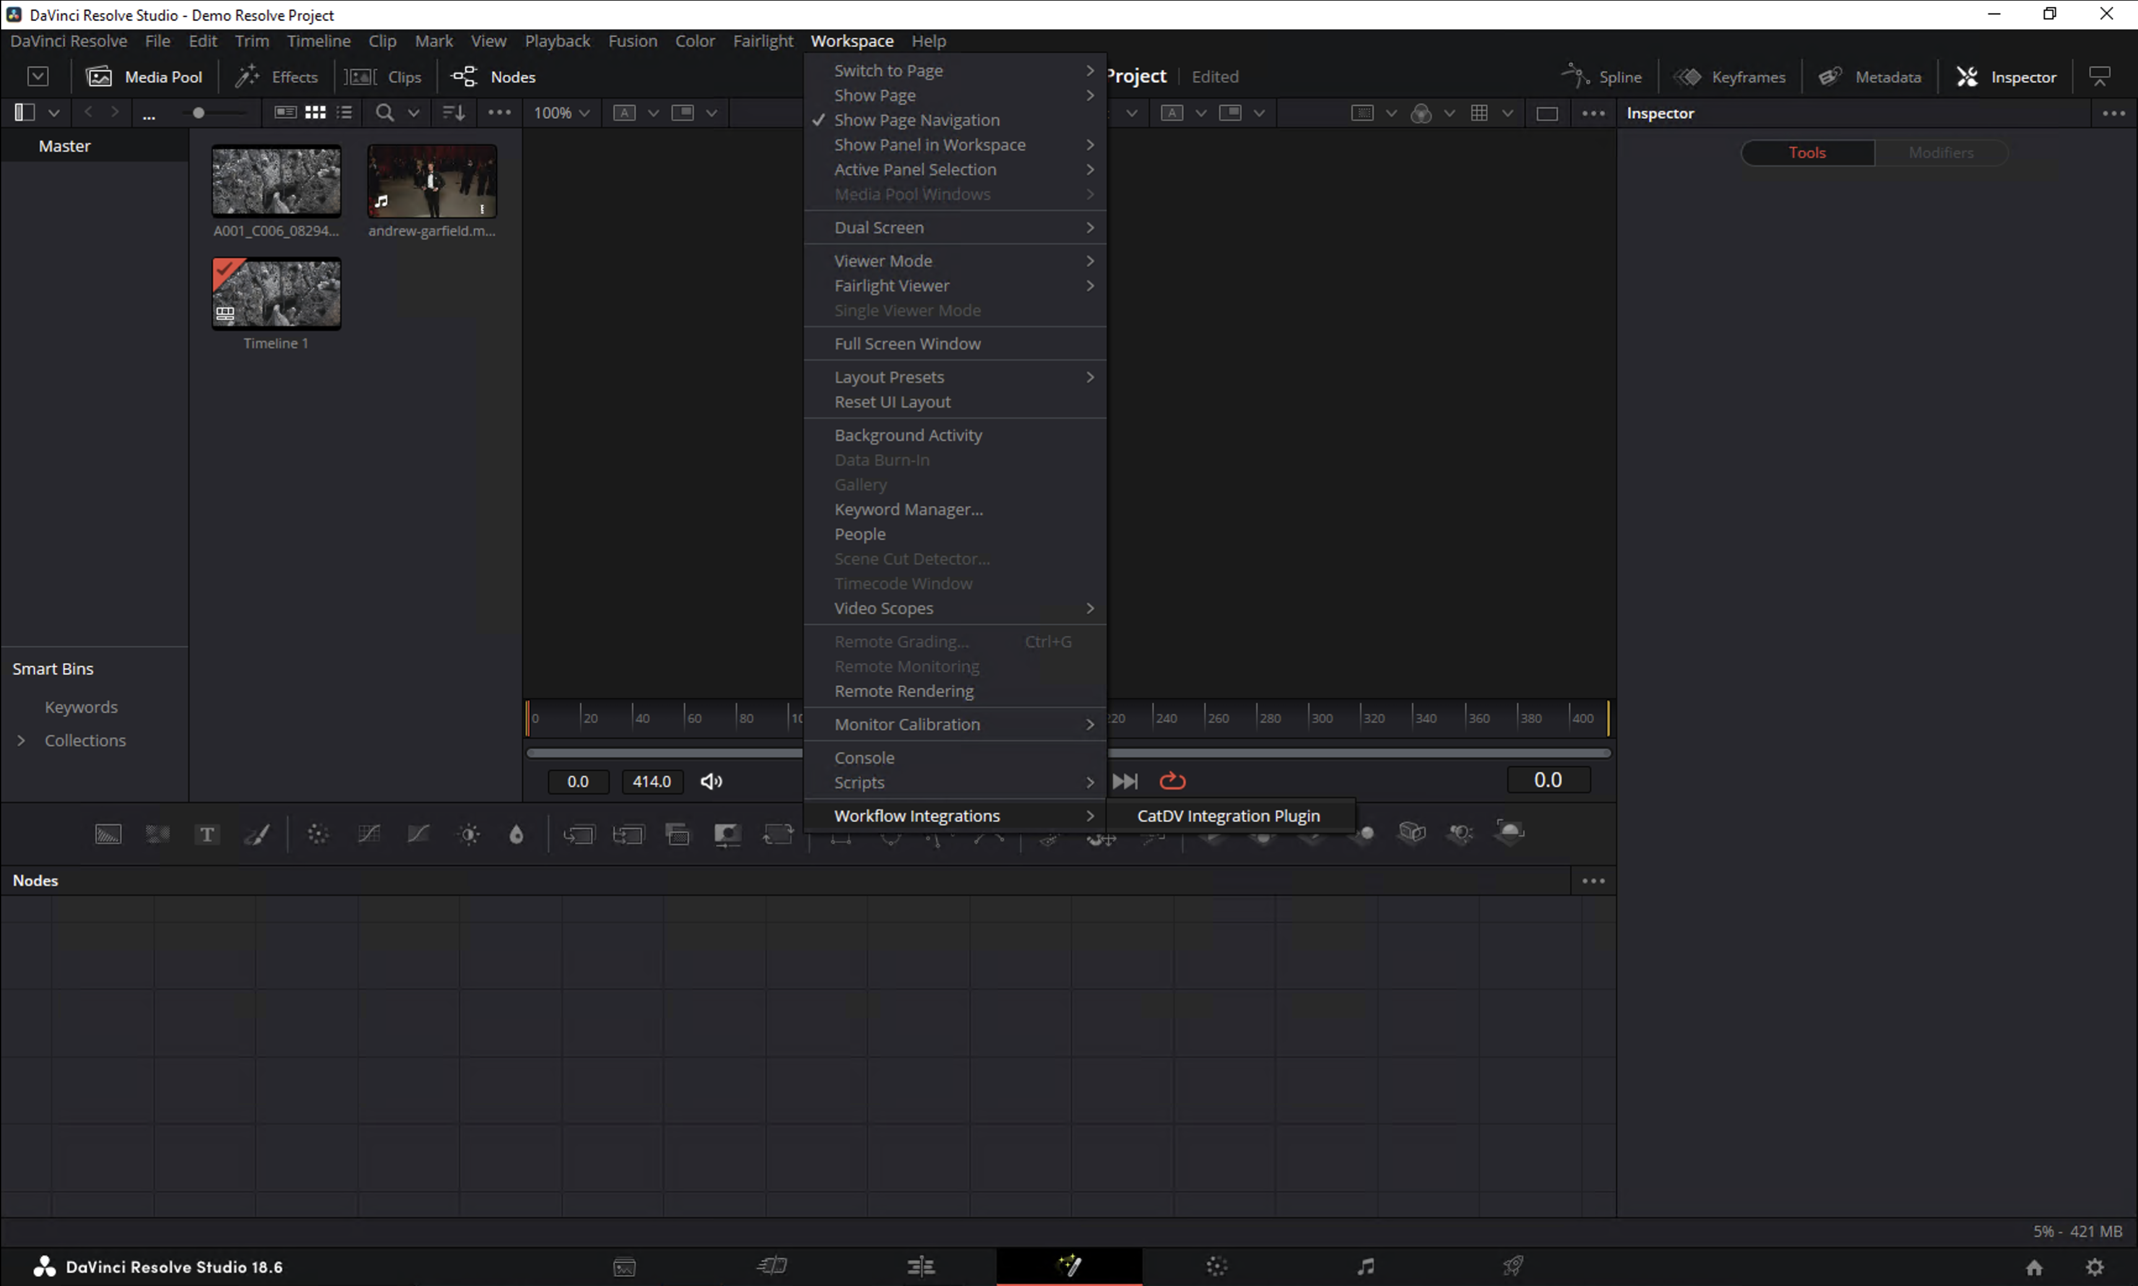Add a Blur (droplet icon) tool
2138x1286 pixels.
(516, 834)
